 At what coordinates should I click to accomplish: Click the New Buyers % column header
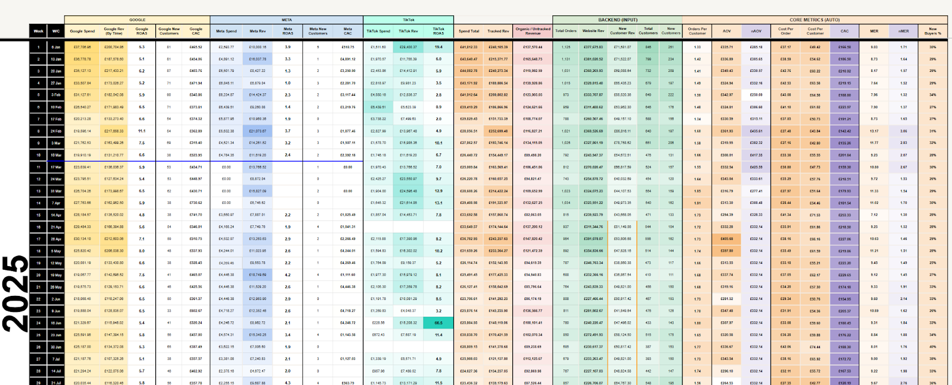pos(932,31)
